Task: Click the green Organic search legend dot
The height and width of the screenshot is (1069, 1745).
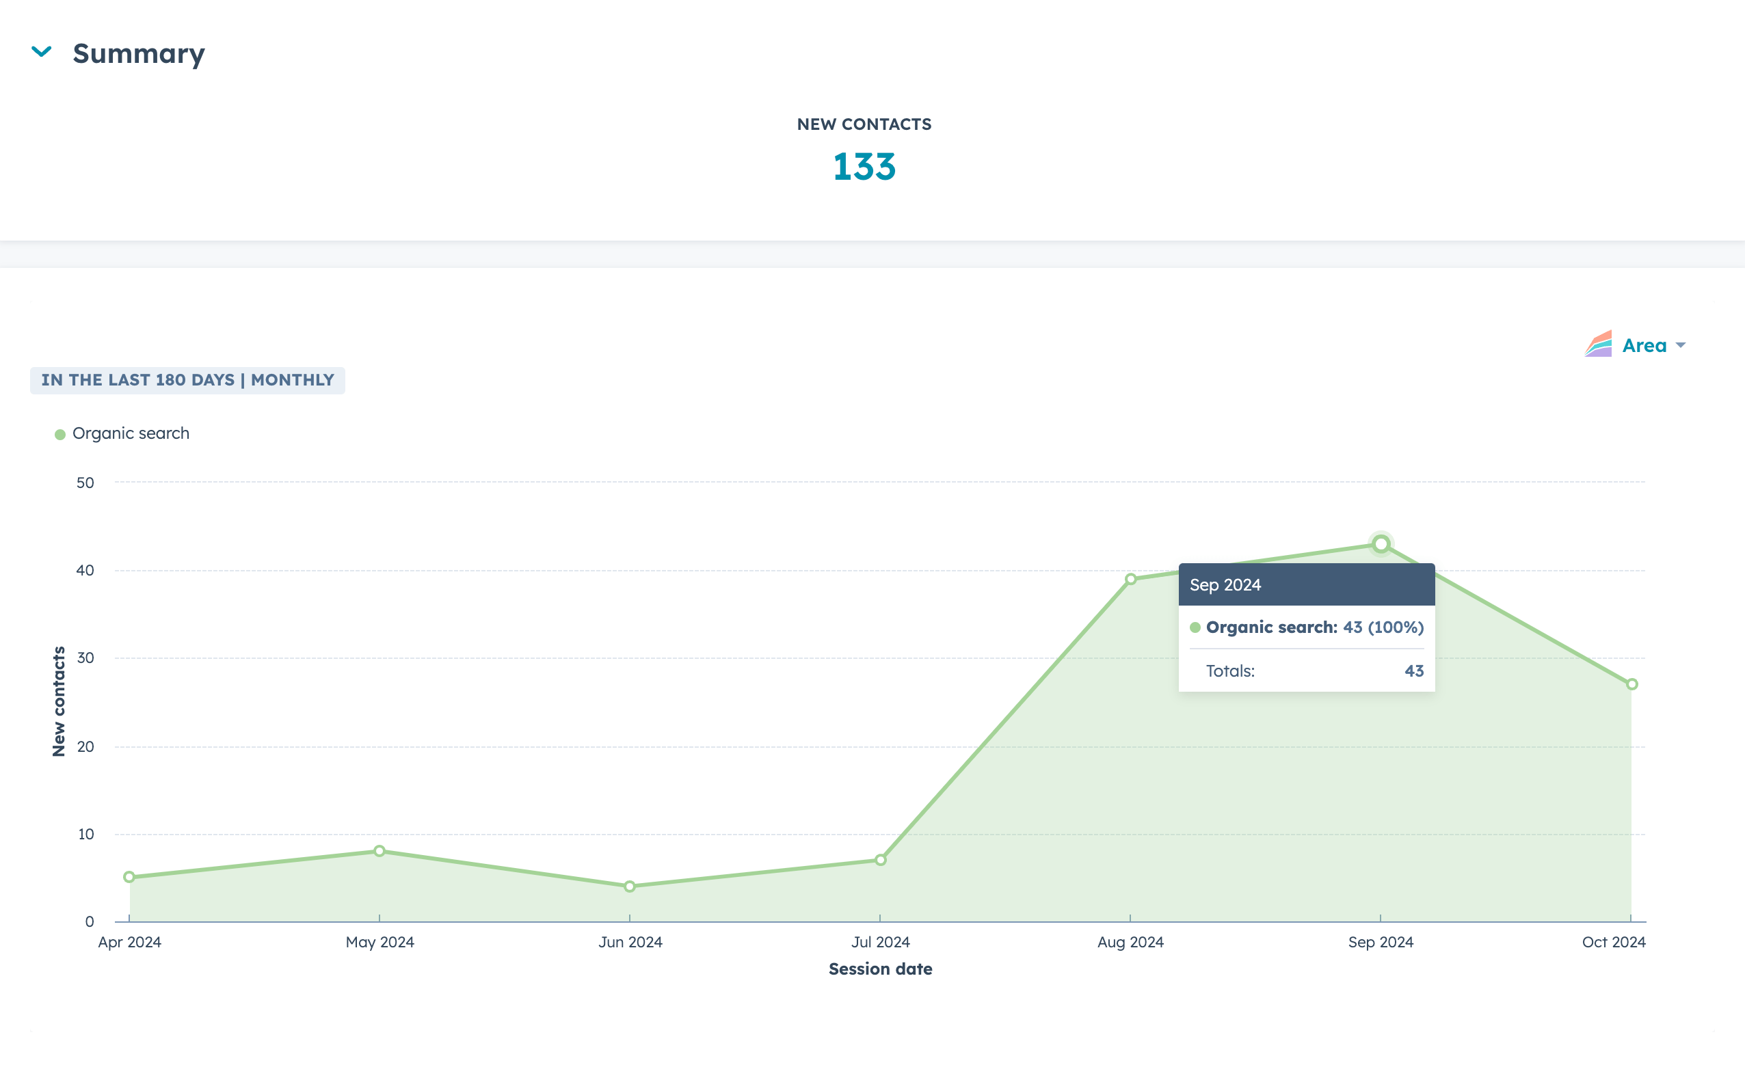Action: point(60,434)
